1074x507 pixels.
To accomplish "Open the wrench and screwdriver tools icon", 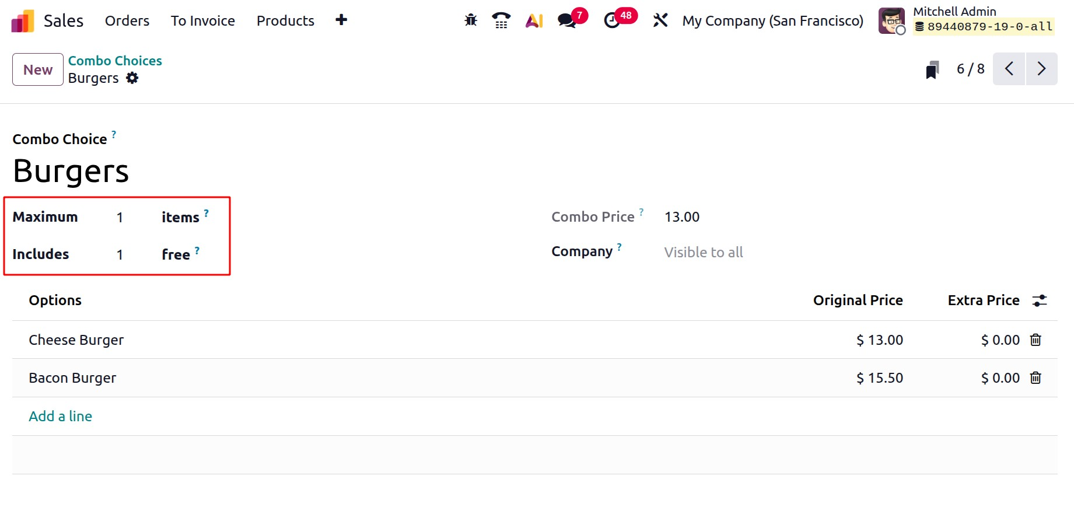I will click(x=660, y=20).
